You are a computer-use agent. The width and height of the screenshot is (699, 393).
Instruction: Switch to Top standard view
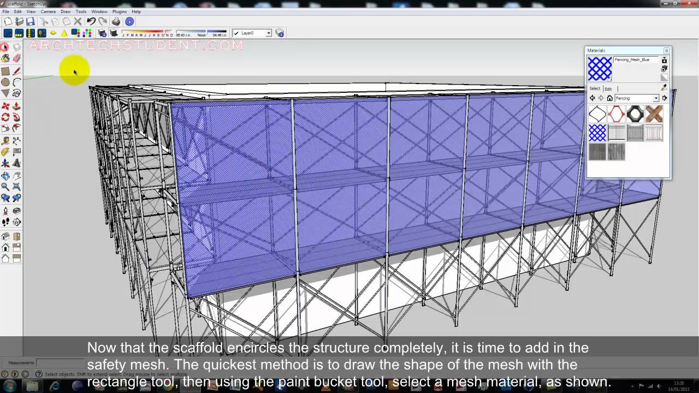pyautogui.click(x=17, y=236)
